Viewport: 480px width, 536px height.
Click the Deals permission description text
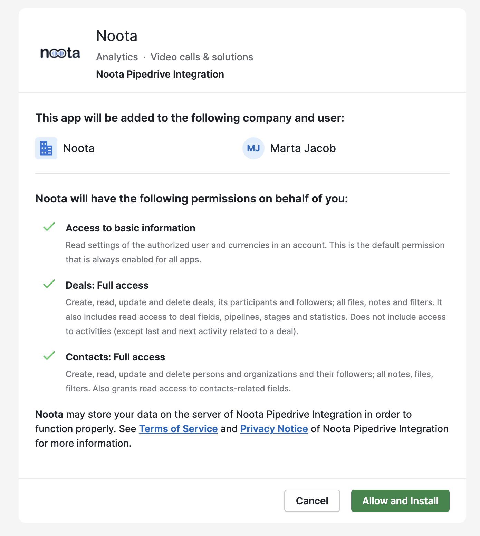(x=256, y=317)
